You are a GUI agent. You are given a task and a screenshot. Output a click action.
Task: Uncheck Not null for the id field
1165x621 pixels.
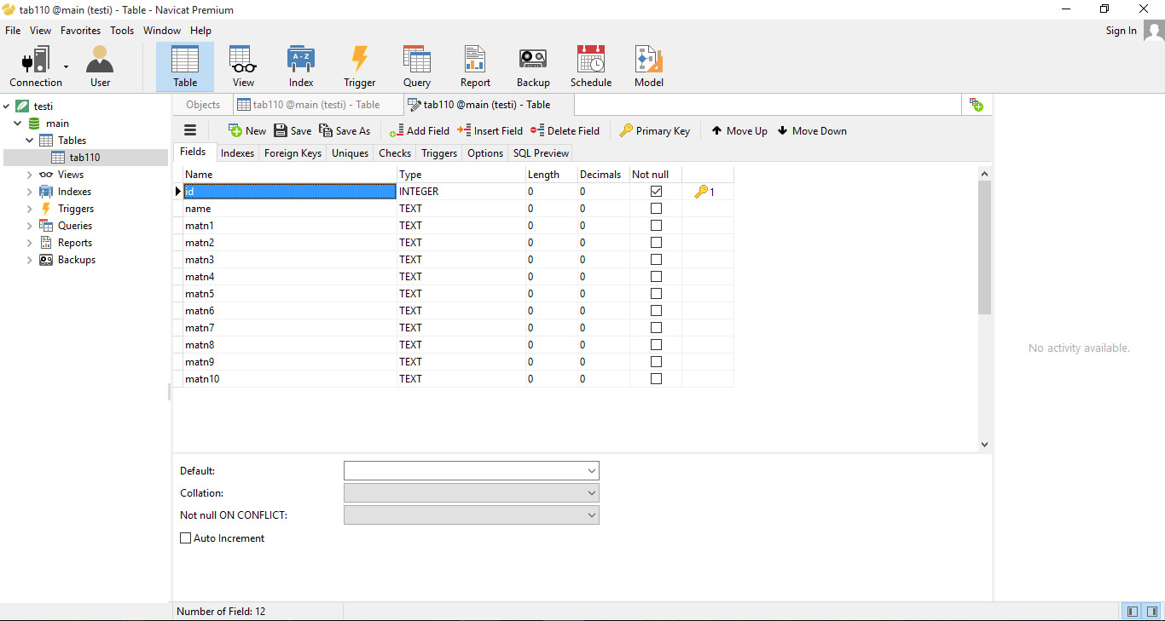(x=656, y=192)
